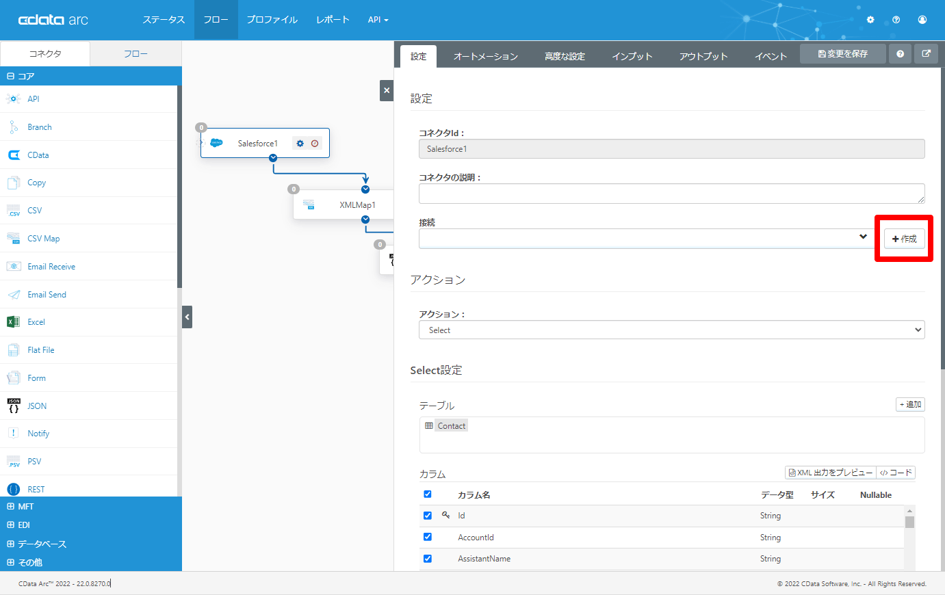Open settings panel in new window icon

click(926, 54)
